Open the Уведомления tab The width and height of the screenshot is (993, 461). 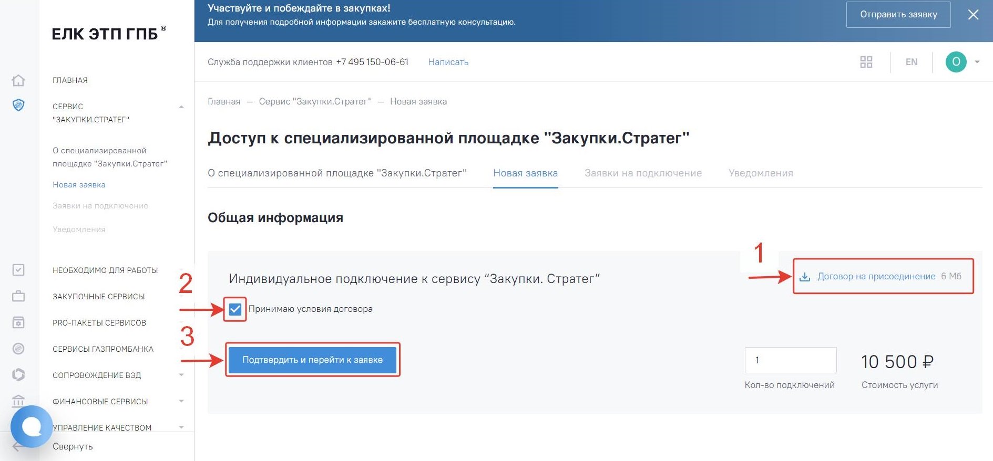(761, 173)
